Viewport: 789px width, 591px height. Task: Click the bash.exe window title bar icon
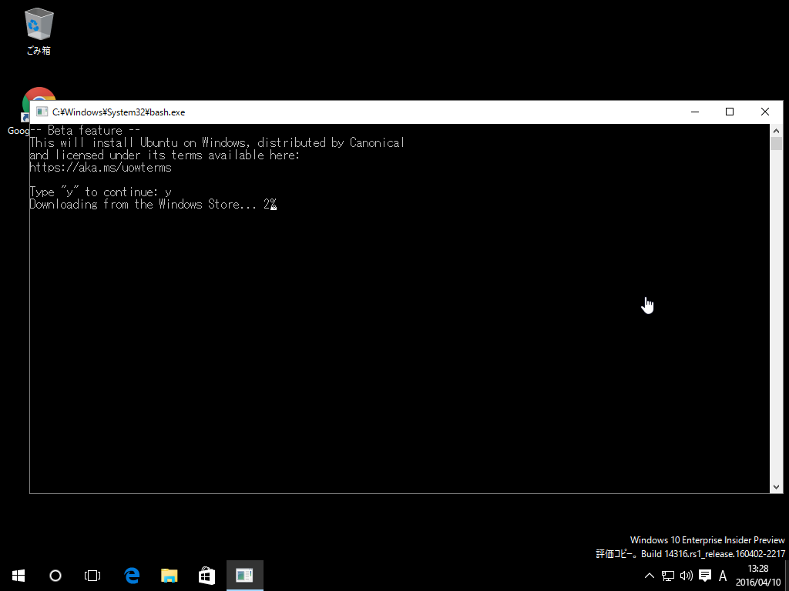(x=42, y=112)
